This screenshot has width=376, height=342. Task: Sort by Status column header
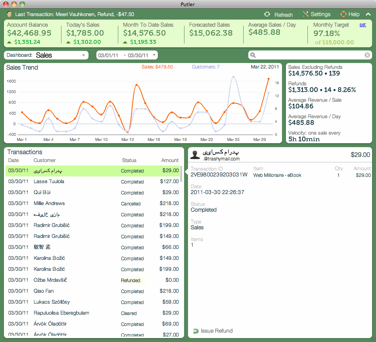tap(129, 160)
